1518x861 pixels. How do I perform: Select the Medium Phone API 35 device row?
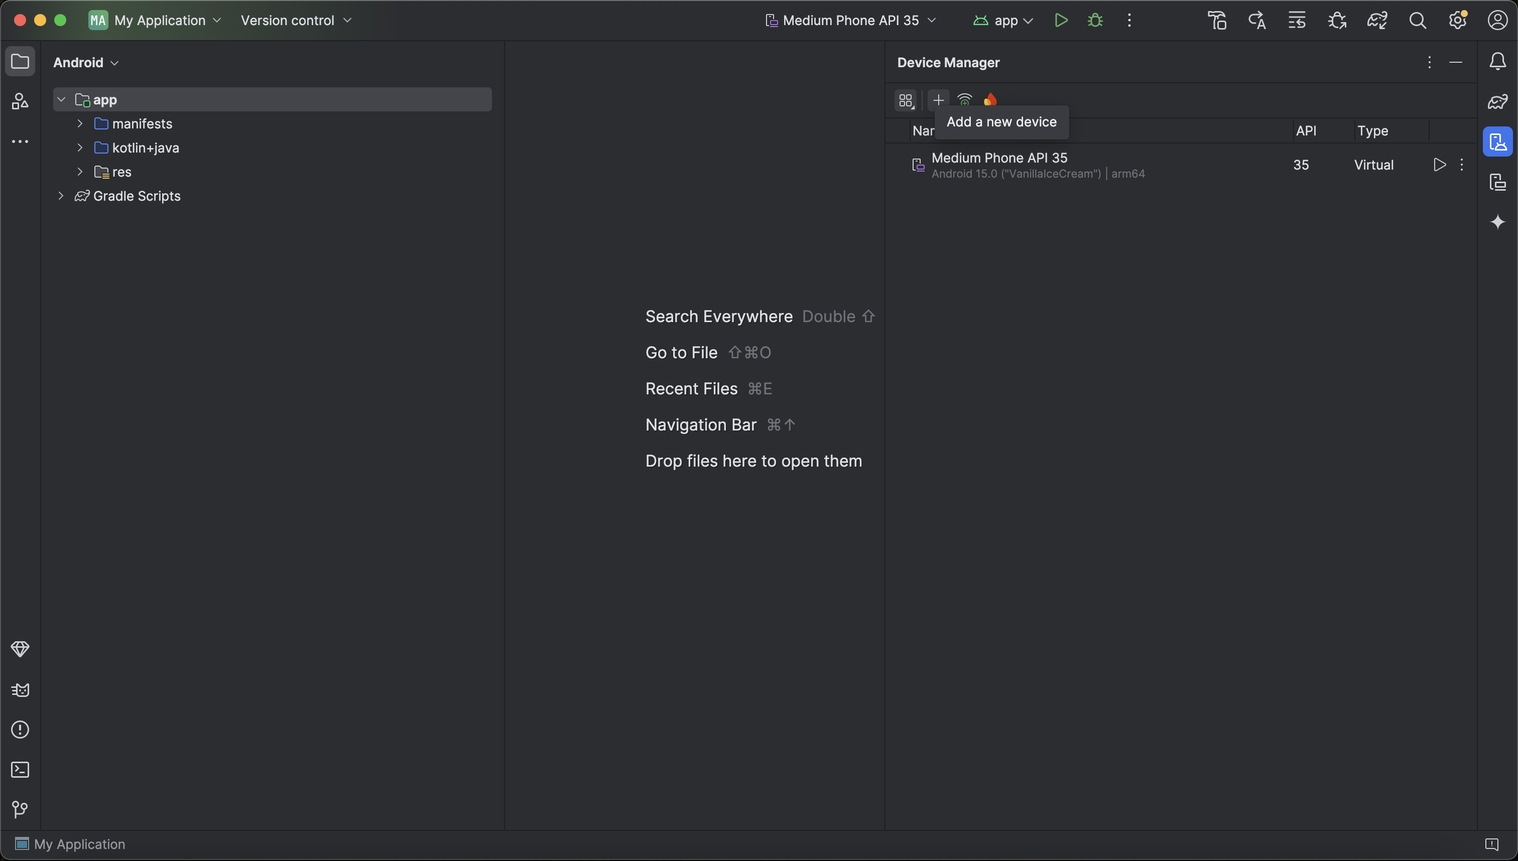(x=1094, y=165)
